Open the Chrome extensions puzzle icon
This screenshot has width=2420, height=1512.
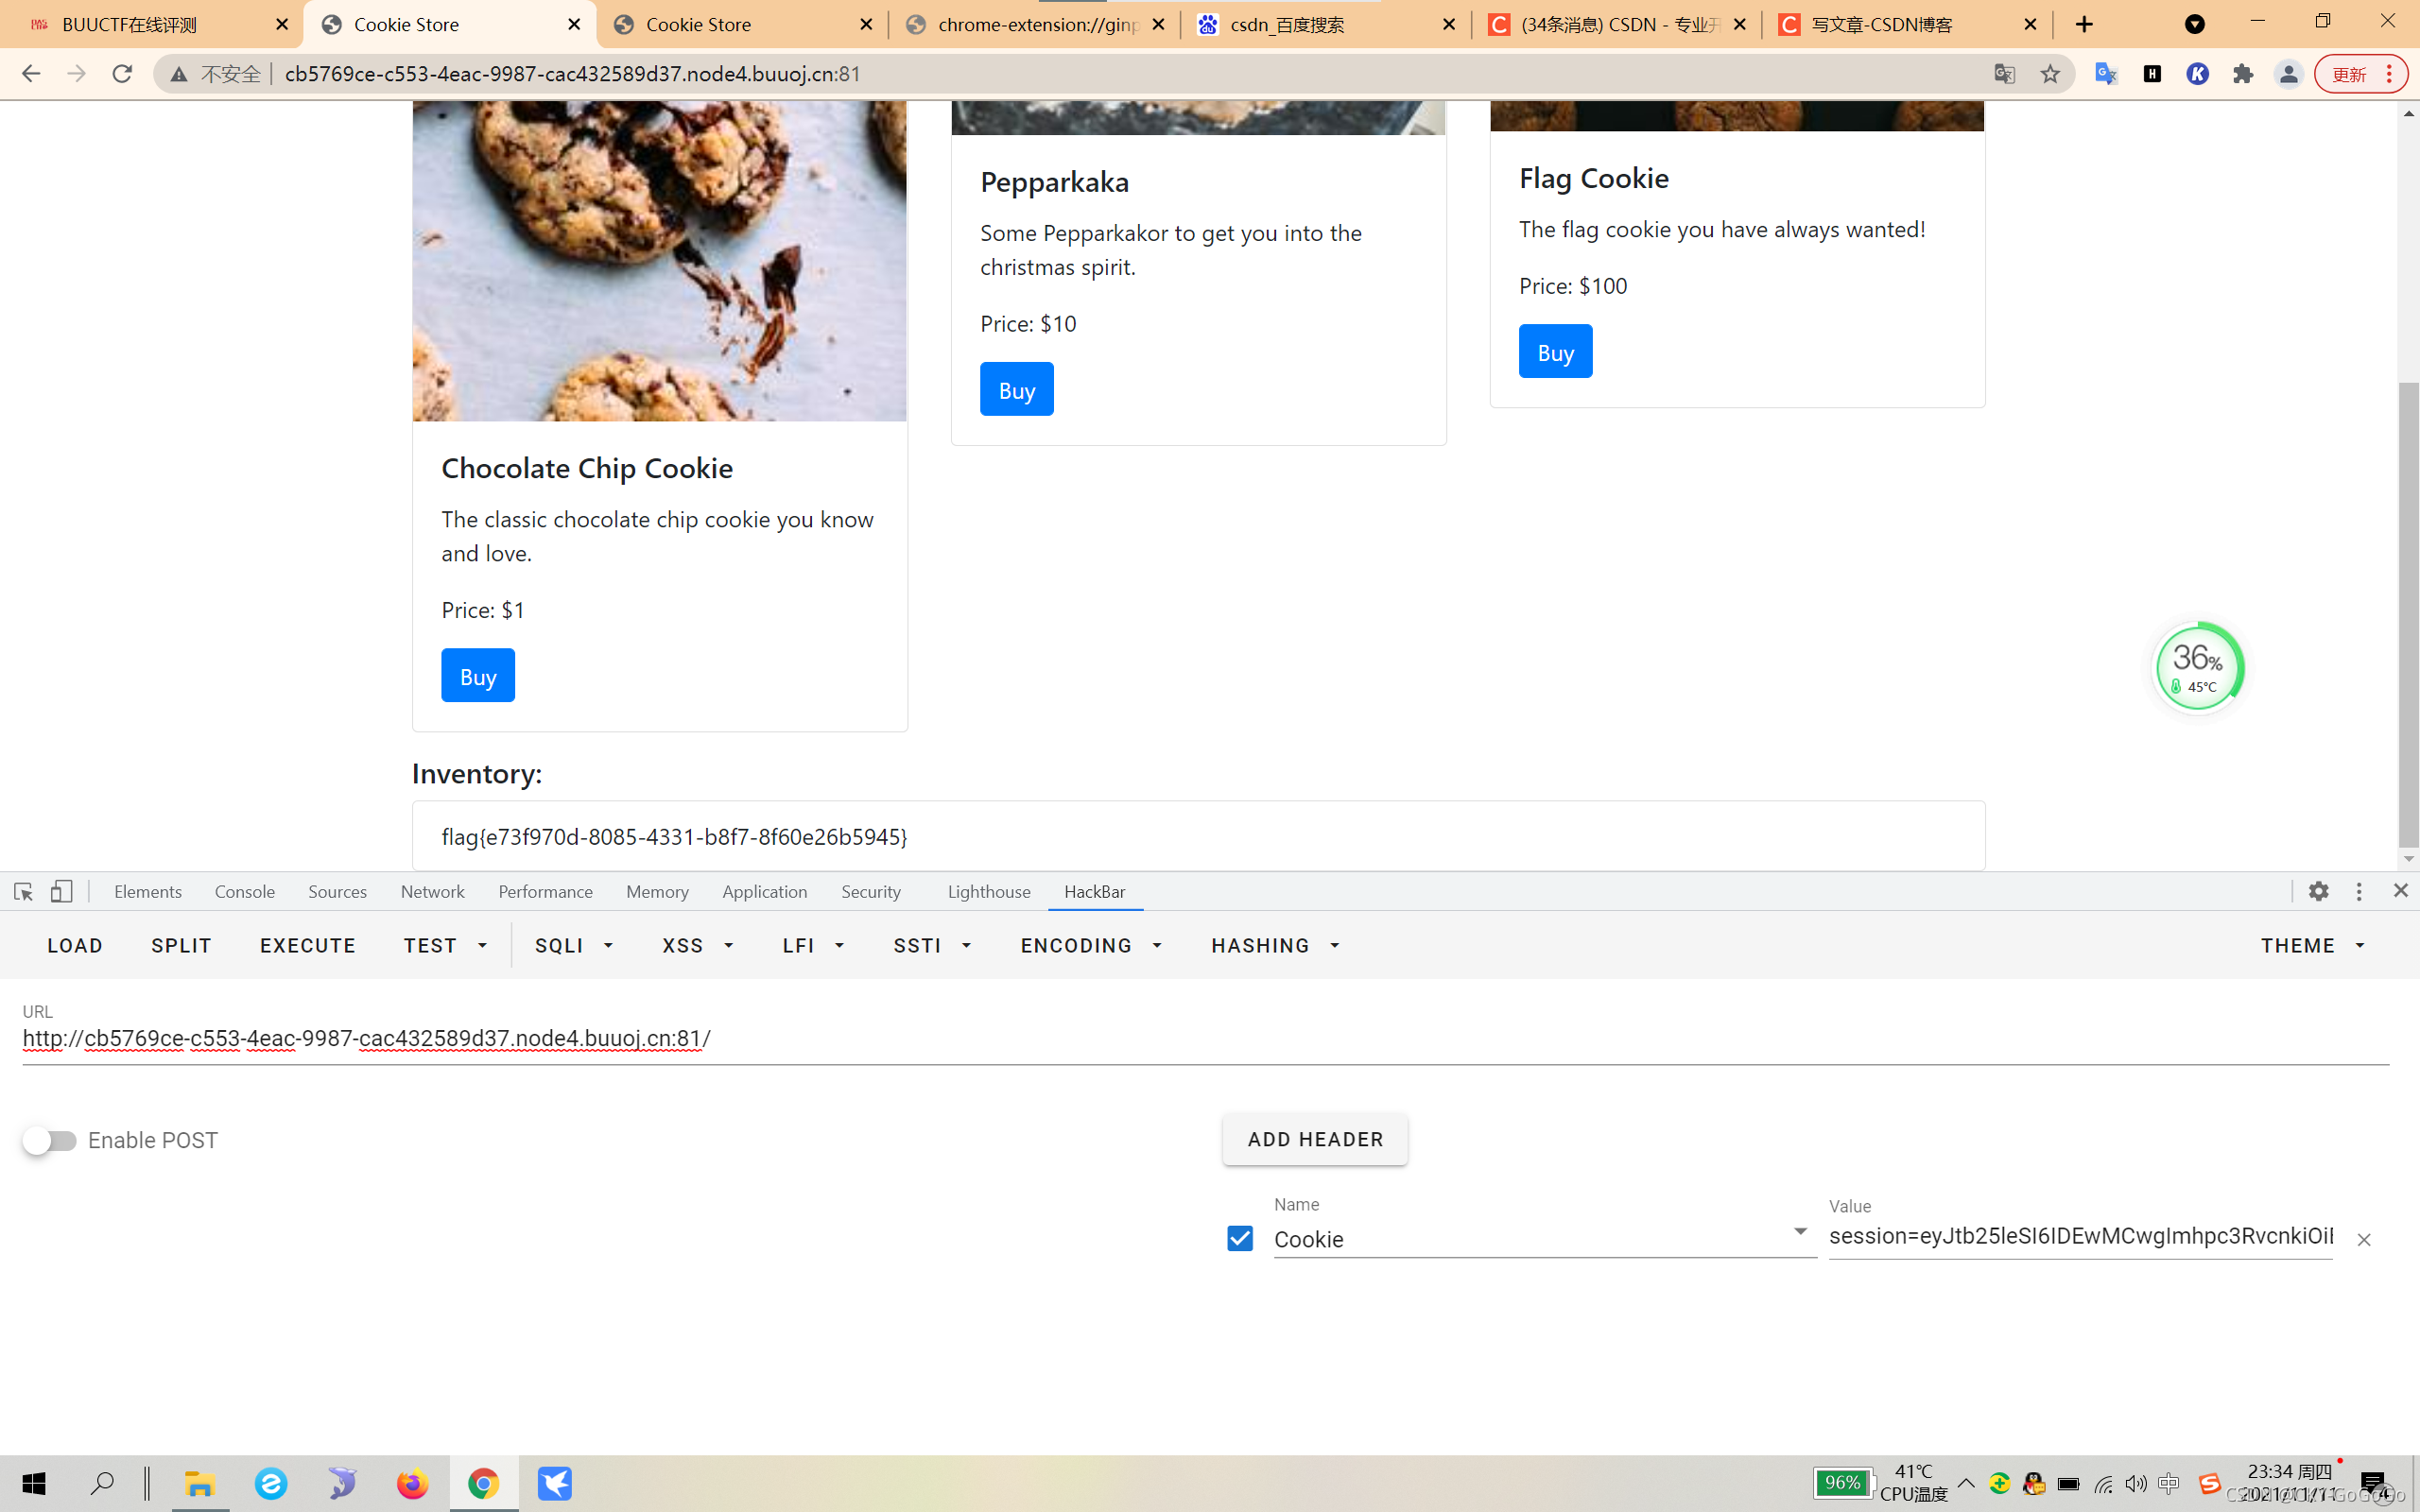[x=2243, y=74]
